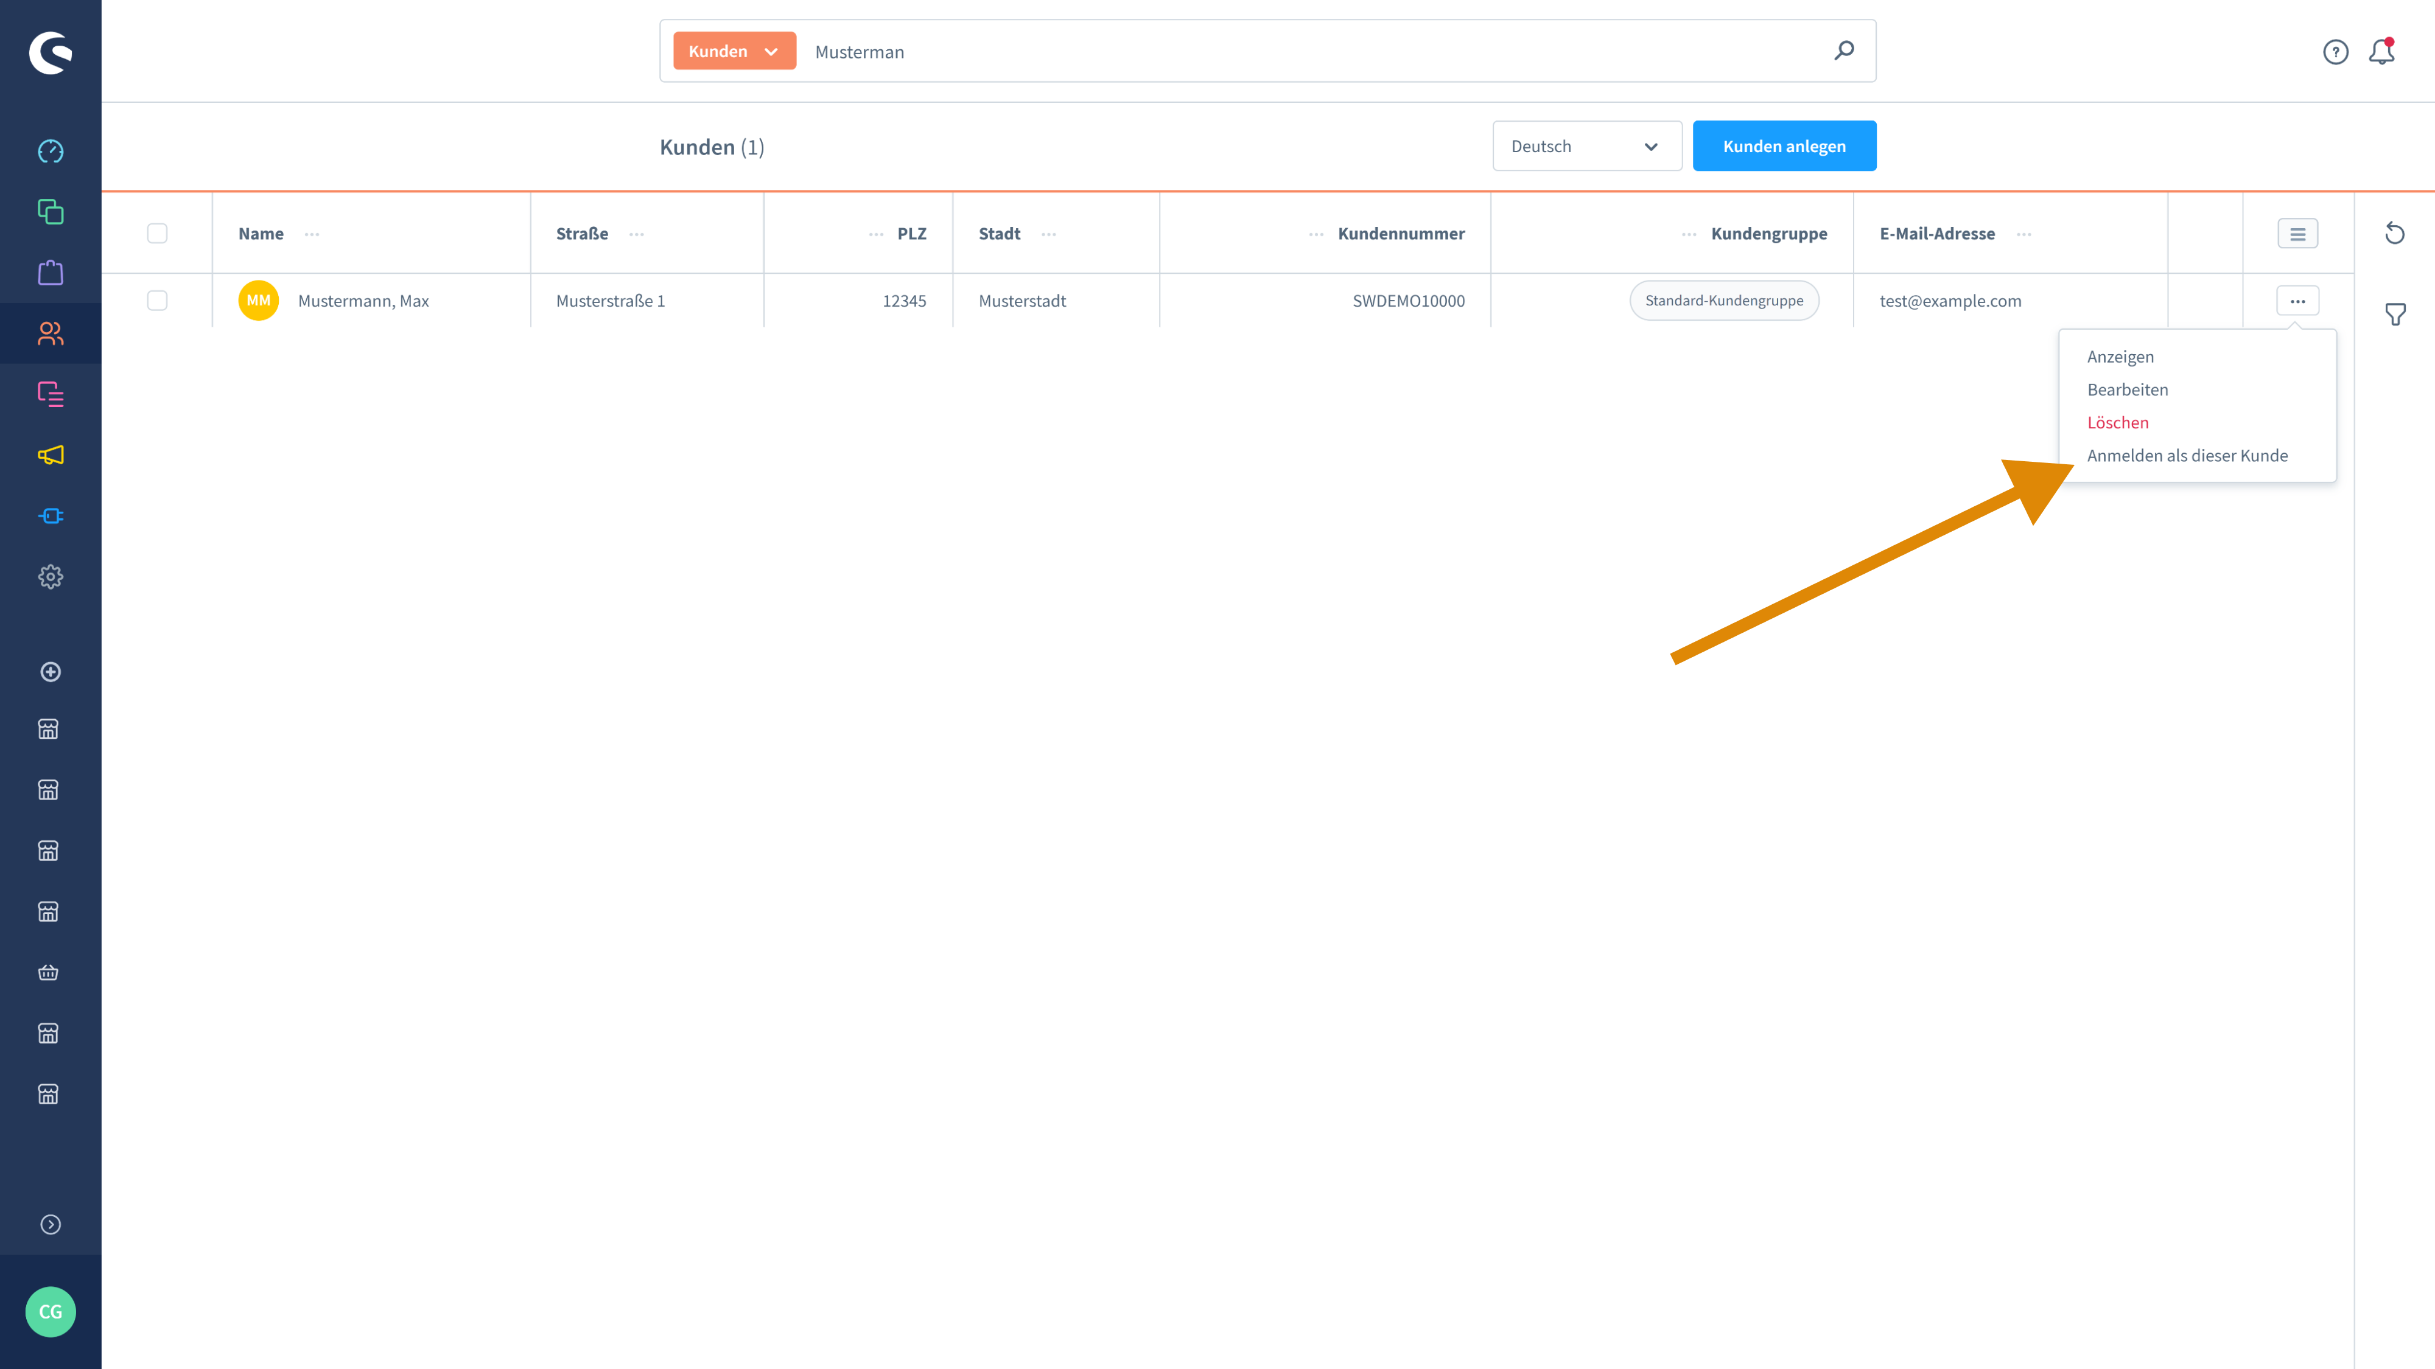This screenshot has width=2435, height=1369.
Task: Open Stadt column options dots
Action: pos(1048,234)
